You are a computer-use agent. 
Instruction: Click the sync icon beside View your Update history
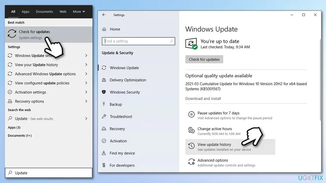pyautogui.click(x=10, y=65)
